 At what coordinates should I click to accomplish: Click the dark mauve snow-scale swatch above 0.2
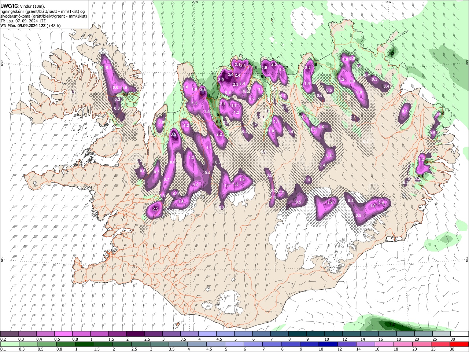[9, 334]
